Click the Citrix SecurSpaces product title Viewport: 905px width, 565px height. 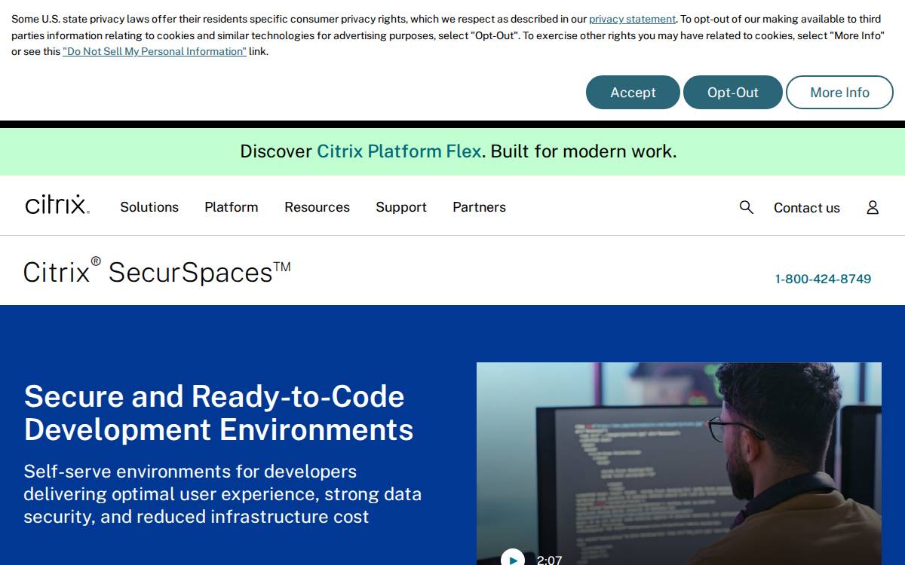click(157, 271)
